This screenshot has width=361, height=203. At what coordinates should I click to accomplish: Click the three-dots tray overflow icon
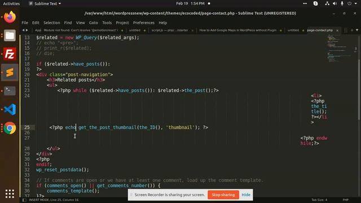pyautogui.click(x=305, y=3)
